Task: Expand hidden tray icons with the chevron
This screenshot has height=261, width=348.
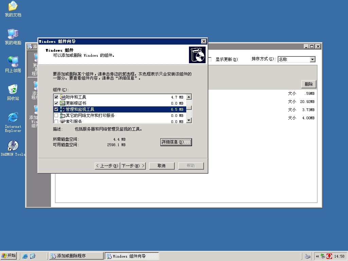Action: [317, 256]
